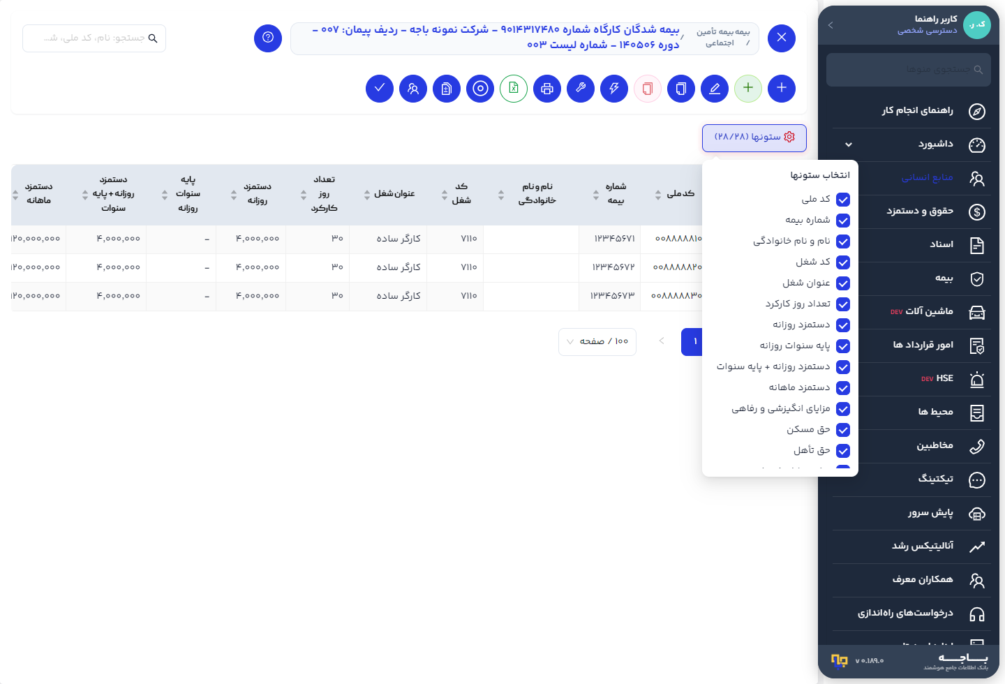Open the اسناد sidebar menu
Screen dimensions: 1005x684
(x=910, y=245)
